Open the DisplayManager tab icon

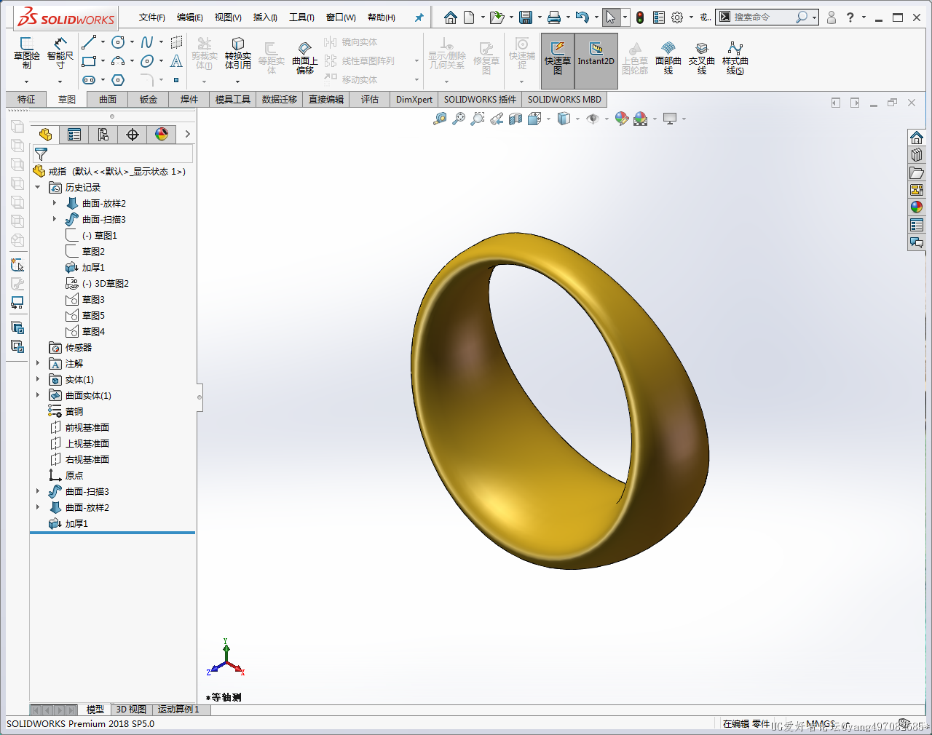click(162, 134)
